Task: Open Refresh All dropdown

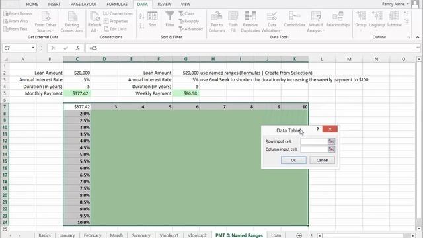Action: click(95, 22)
